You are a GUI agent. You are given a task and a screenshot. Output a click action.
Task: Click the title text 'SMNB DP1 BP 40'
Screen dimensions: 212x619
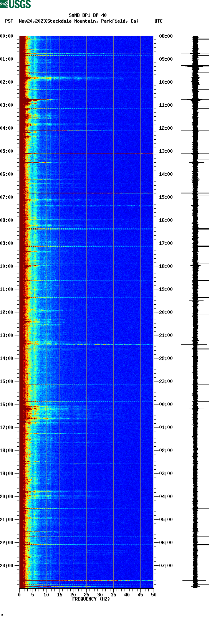(x=88, y=15)
